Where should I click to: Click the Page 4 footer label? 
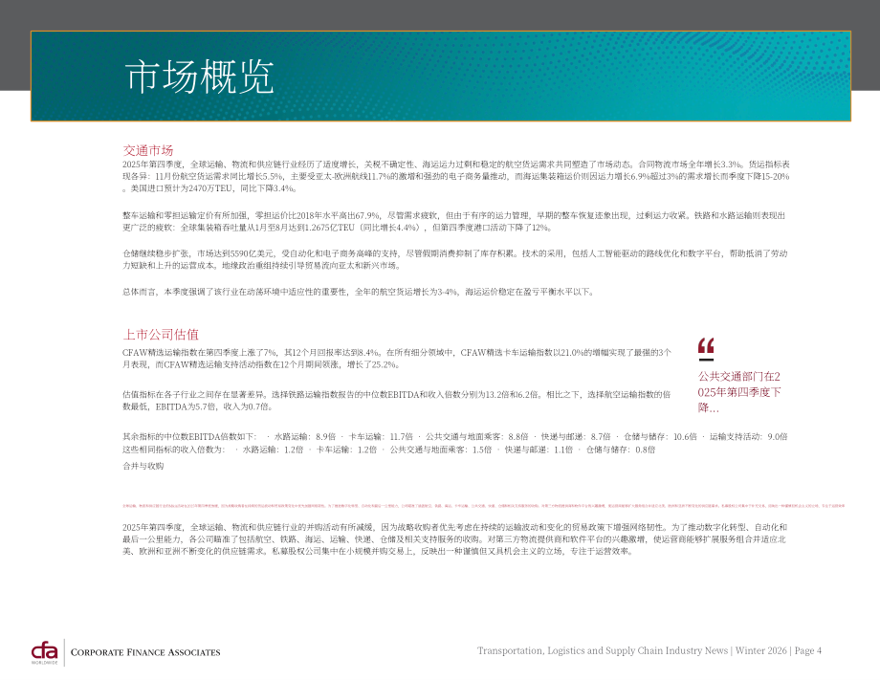tap(807, 650)
